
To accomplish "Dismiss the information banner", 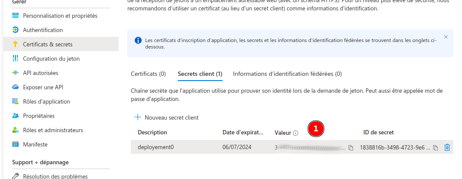I will click(x=446, y=37).
